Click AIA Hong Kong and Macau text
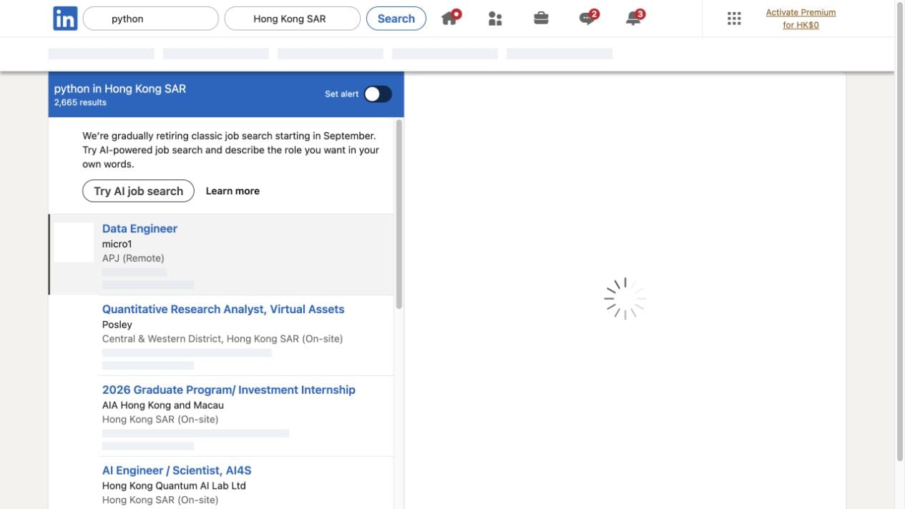The height and width of the screenshot is (509, 905). (163, 405)
